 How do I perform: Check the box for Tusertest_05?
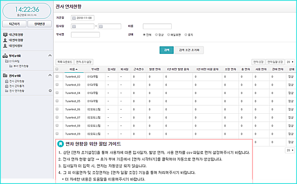pyautogui.click(x=57, y=101)
